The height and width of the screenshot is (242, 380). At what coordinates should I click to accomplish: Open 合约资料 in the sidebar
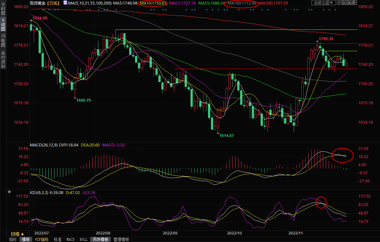point(3,59)
